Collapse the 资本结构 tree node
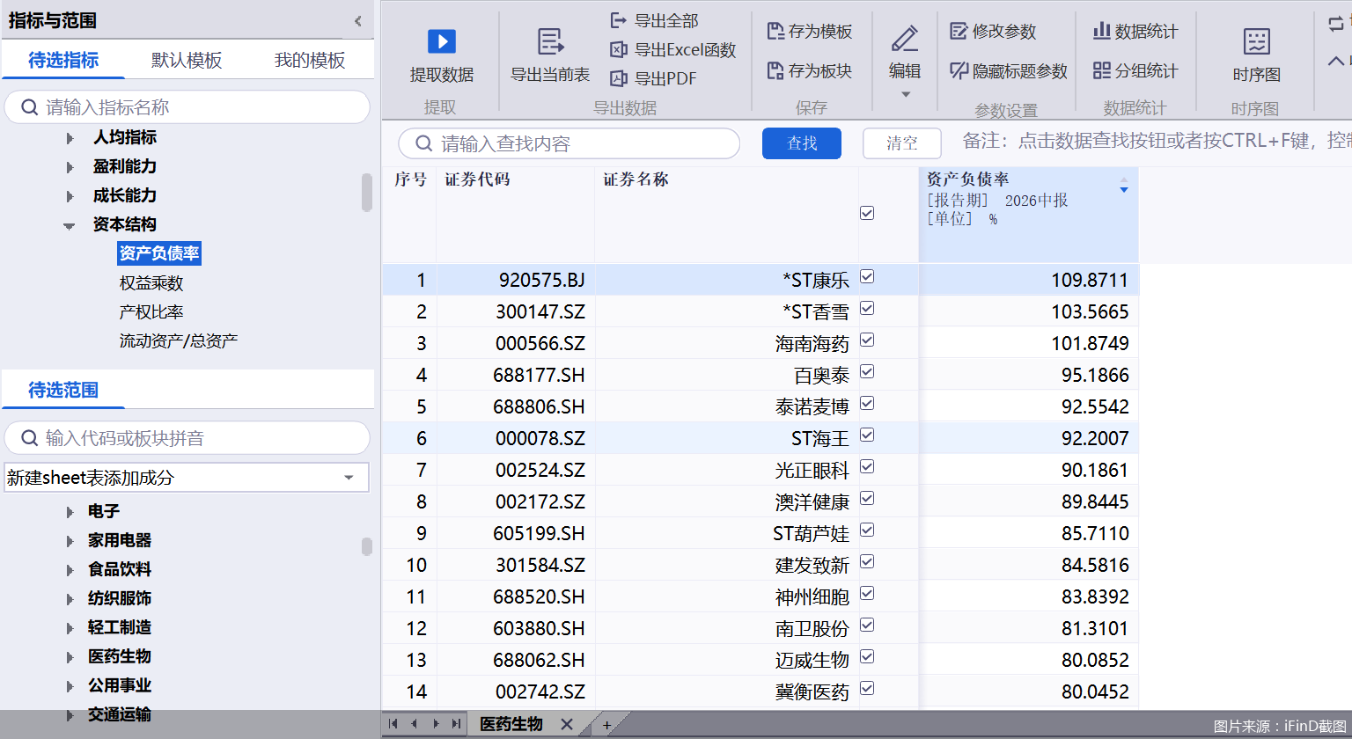Image resolution: width=1352 pixels, height=739 pixels. point(70,226)
